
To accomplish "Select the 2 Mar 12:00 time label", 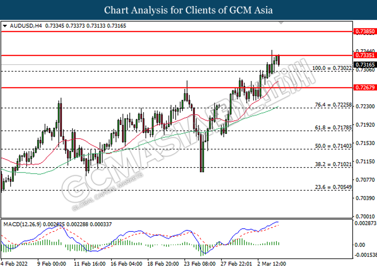I will pyautogui.click(x=272, y=264).
